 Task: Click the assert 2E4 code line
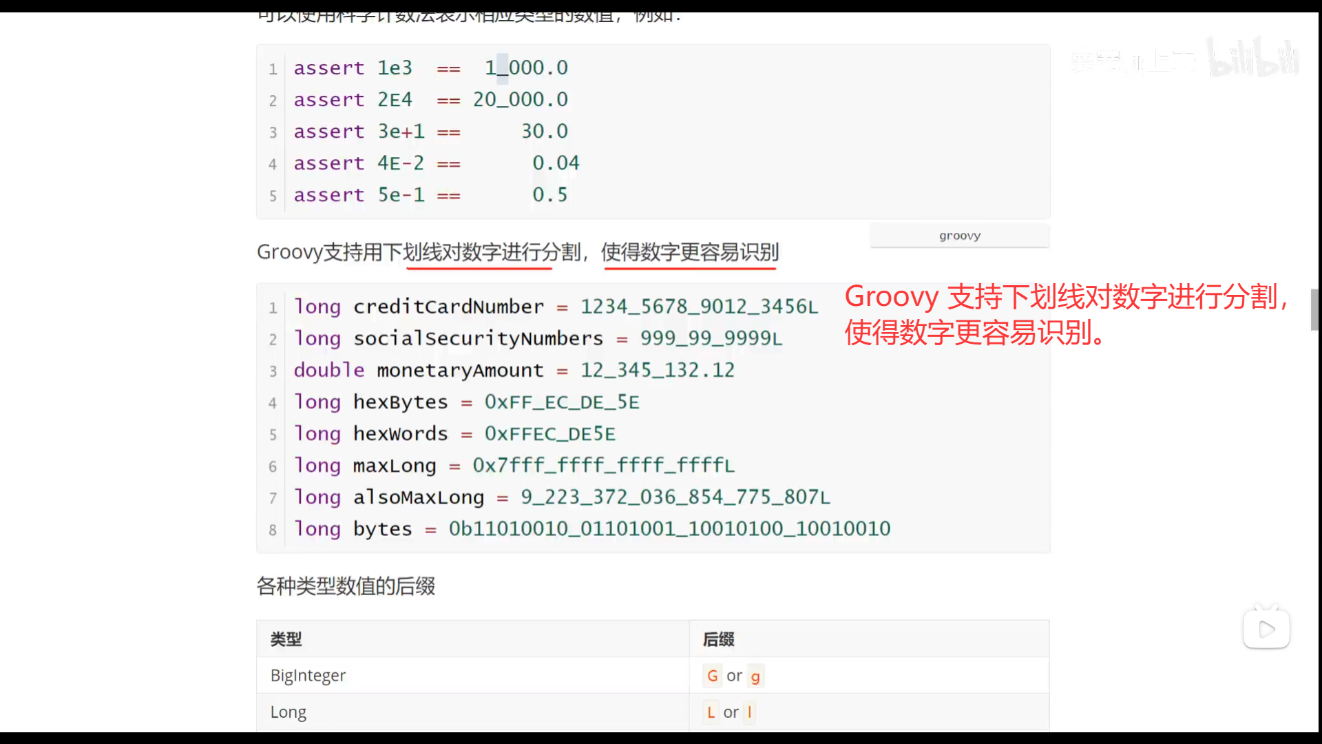point(430,100)
